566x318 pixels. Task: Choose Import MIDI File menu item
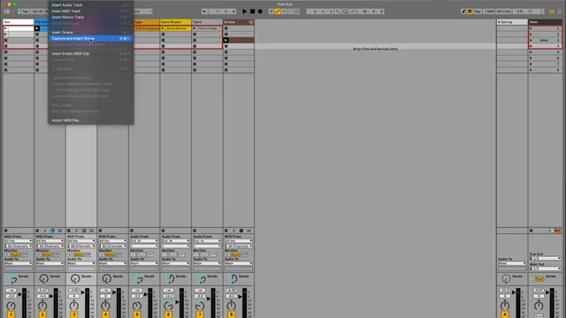coord(91,120)
